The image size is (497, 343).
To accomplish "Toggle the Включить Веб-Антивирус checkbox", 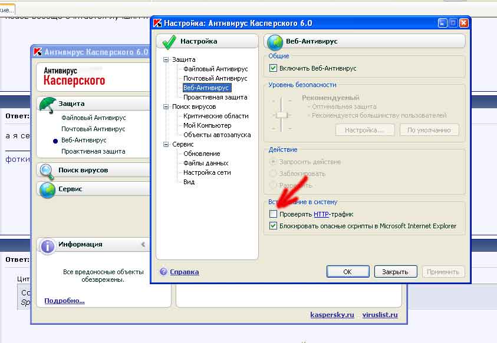I will [273, 68].
